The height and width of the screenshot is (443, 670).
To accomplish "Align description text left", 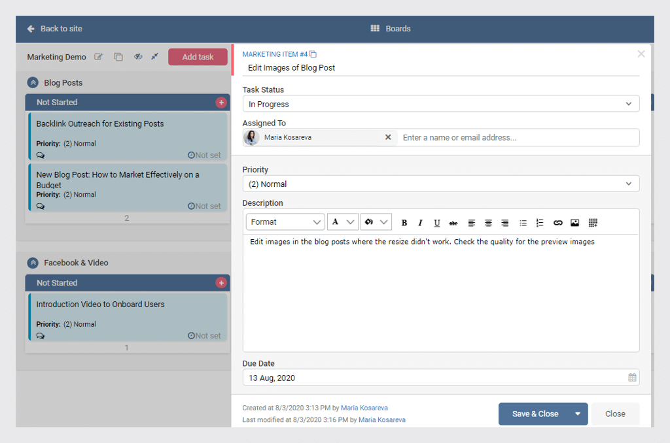I will click(472, 222).
